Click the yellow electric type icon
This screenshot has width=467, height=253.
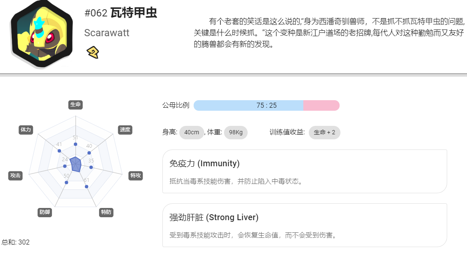pyautogui.click(x=93, y=52)
